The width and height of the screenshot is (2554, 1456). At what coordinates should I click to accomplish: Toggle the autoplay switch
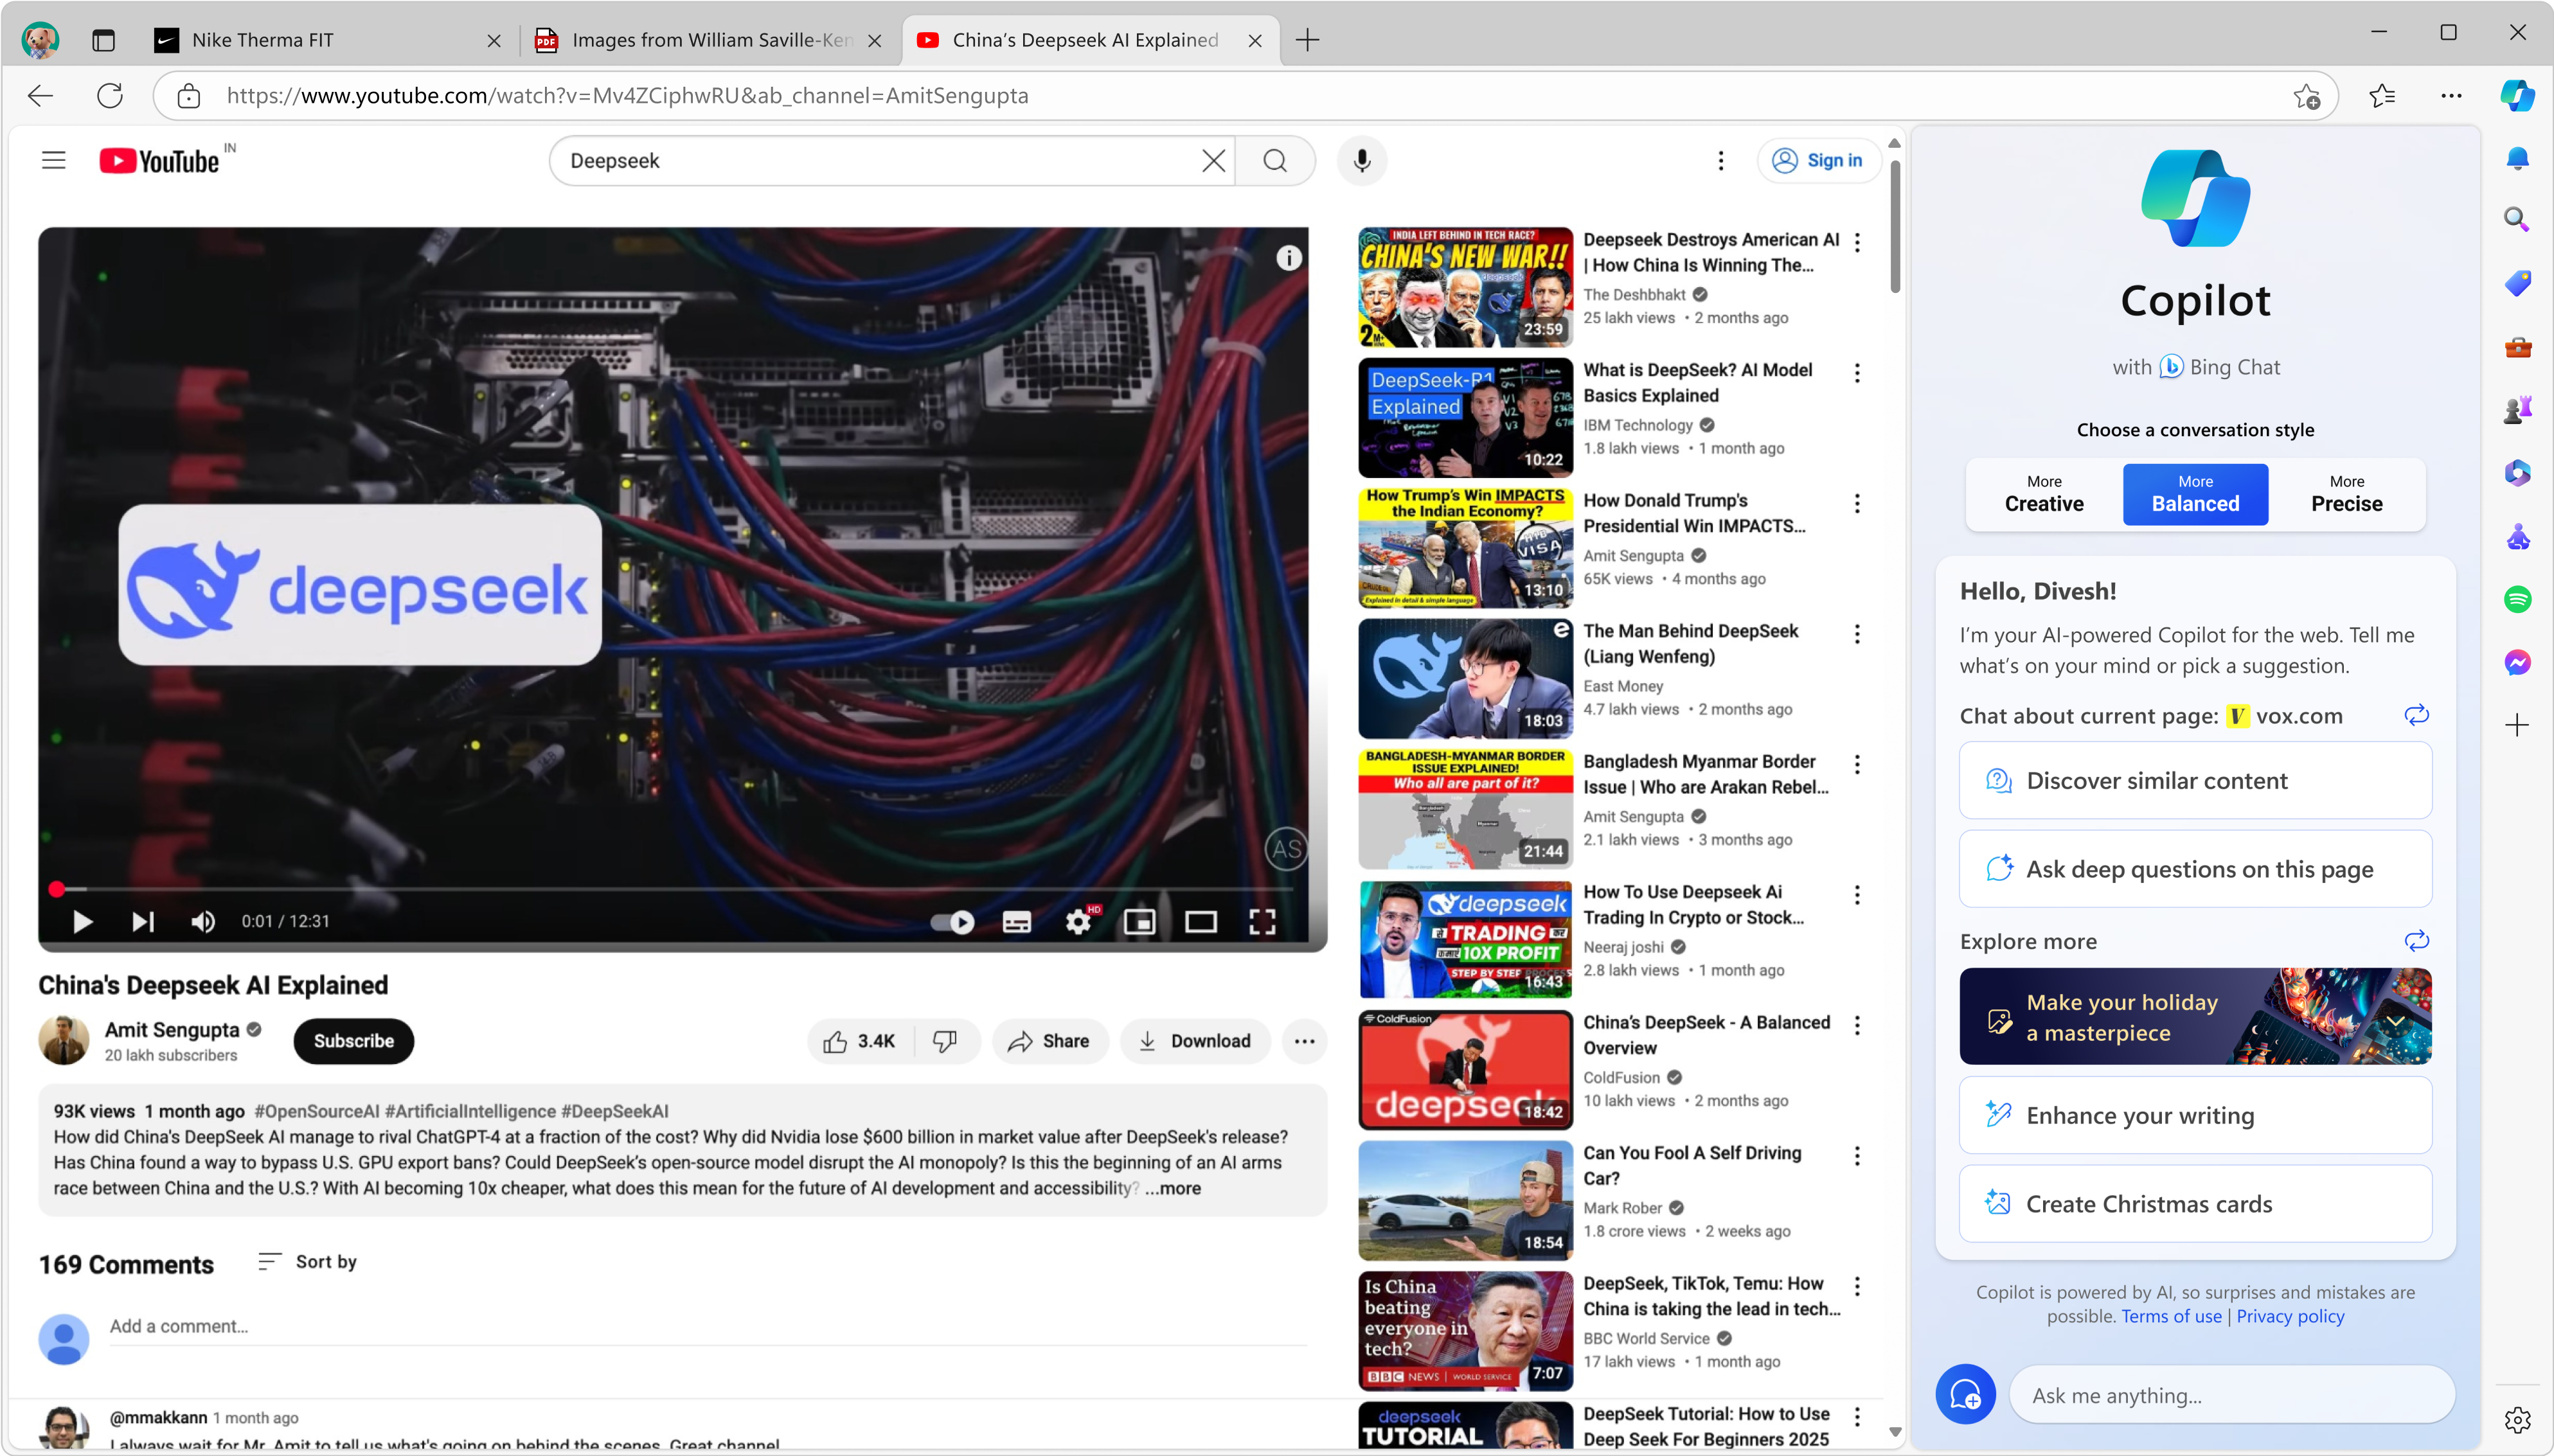pyautogui.click(x=952, y=921)
